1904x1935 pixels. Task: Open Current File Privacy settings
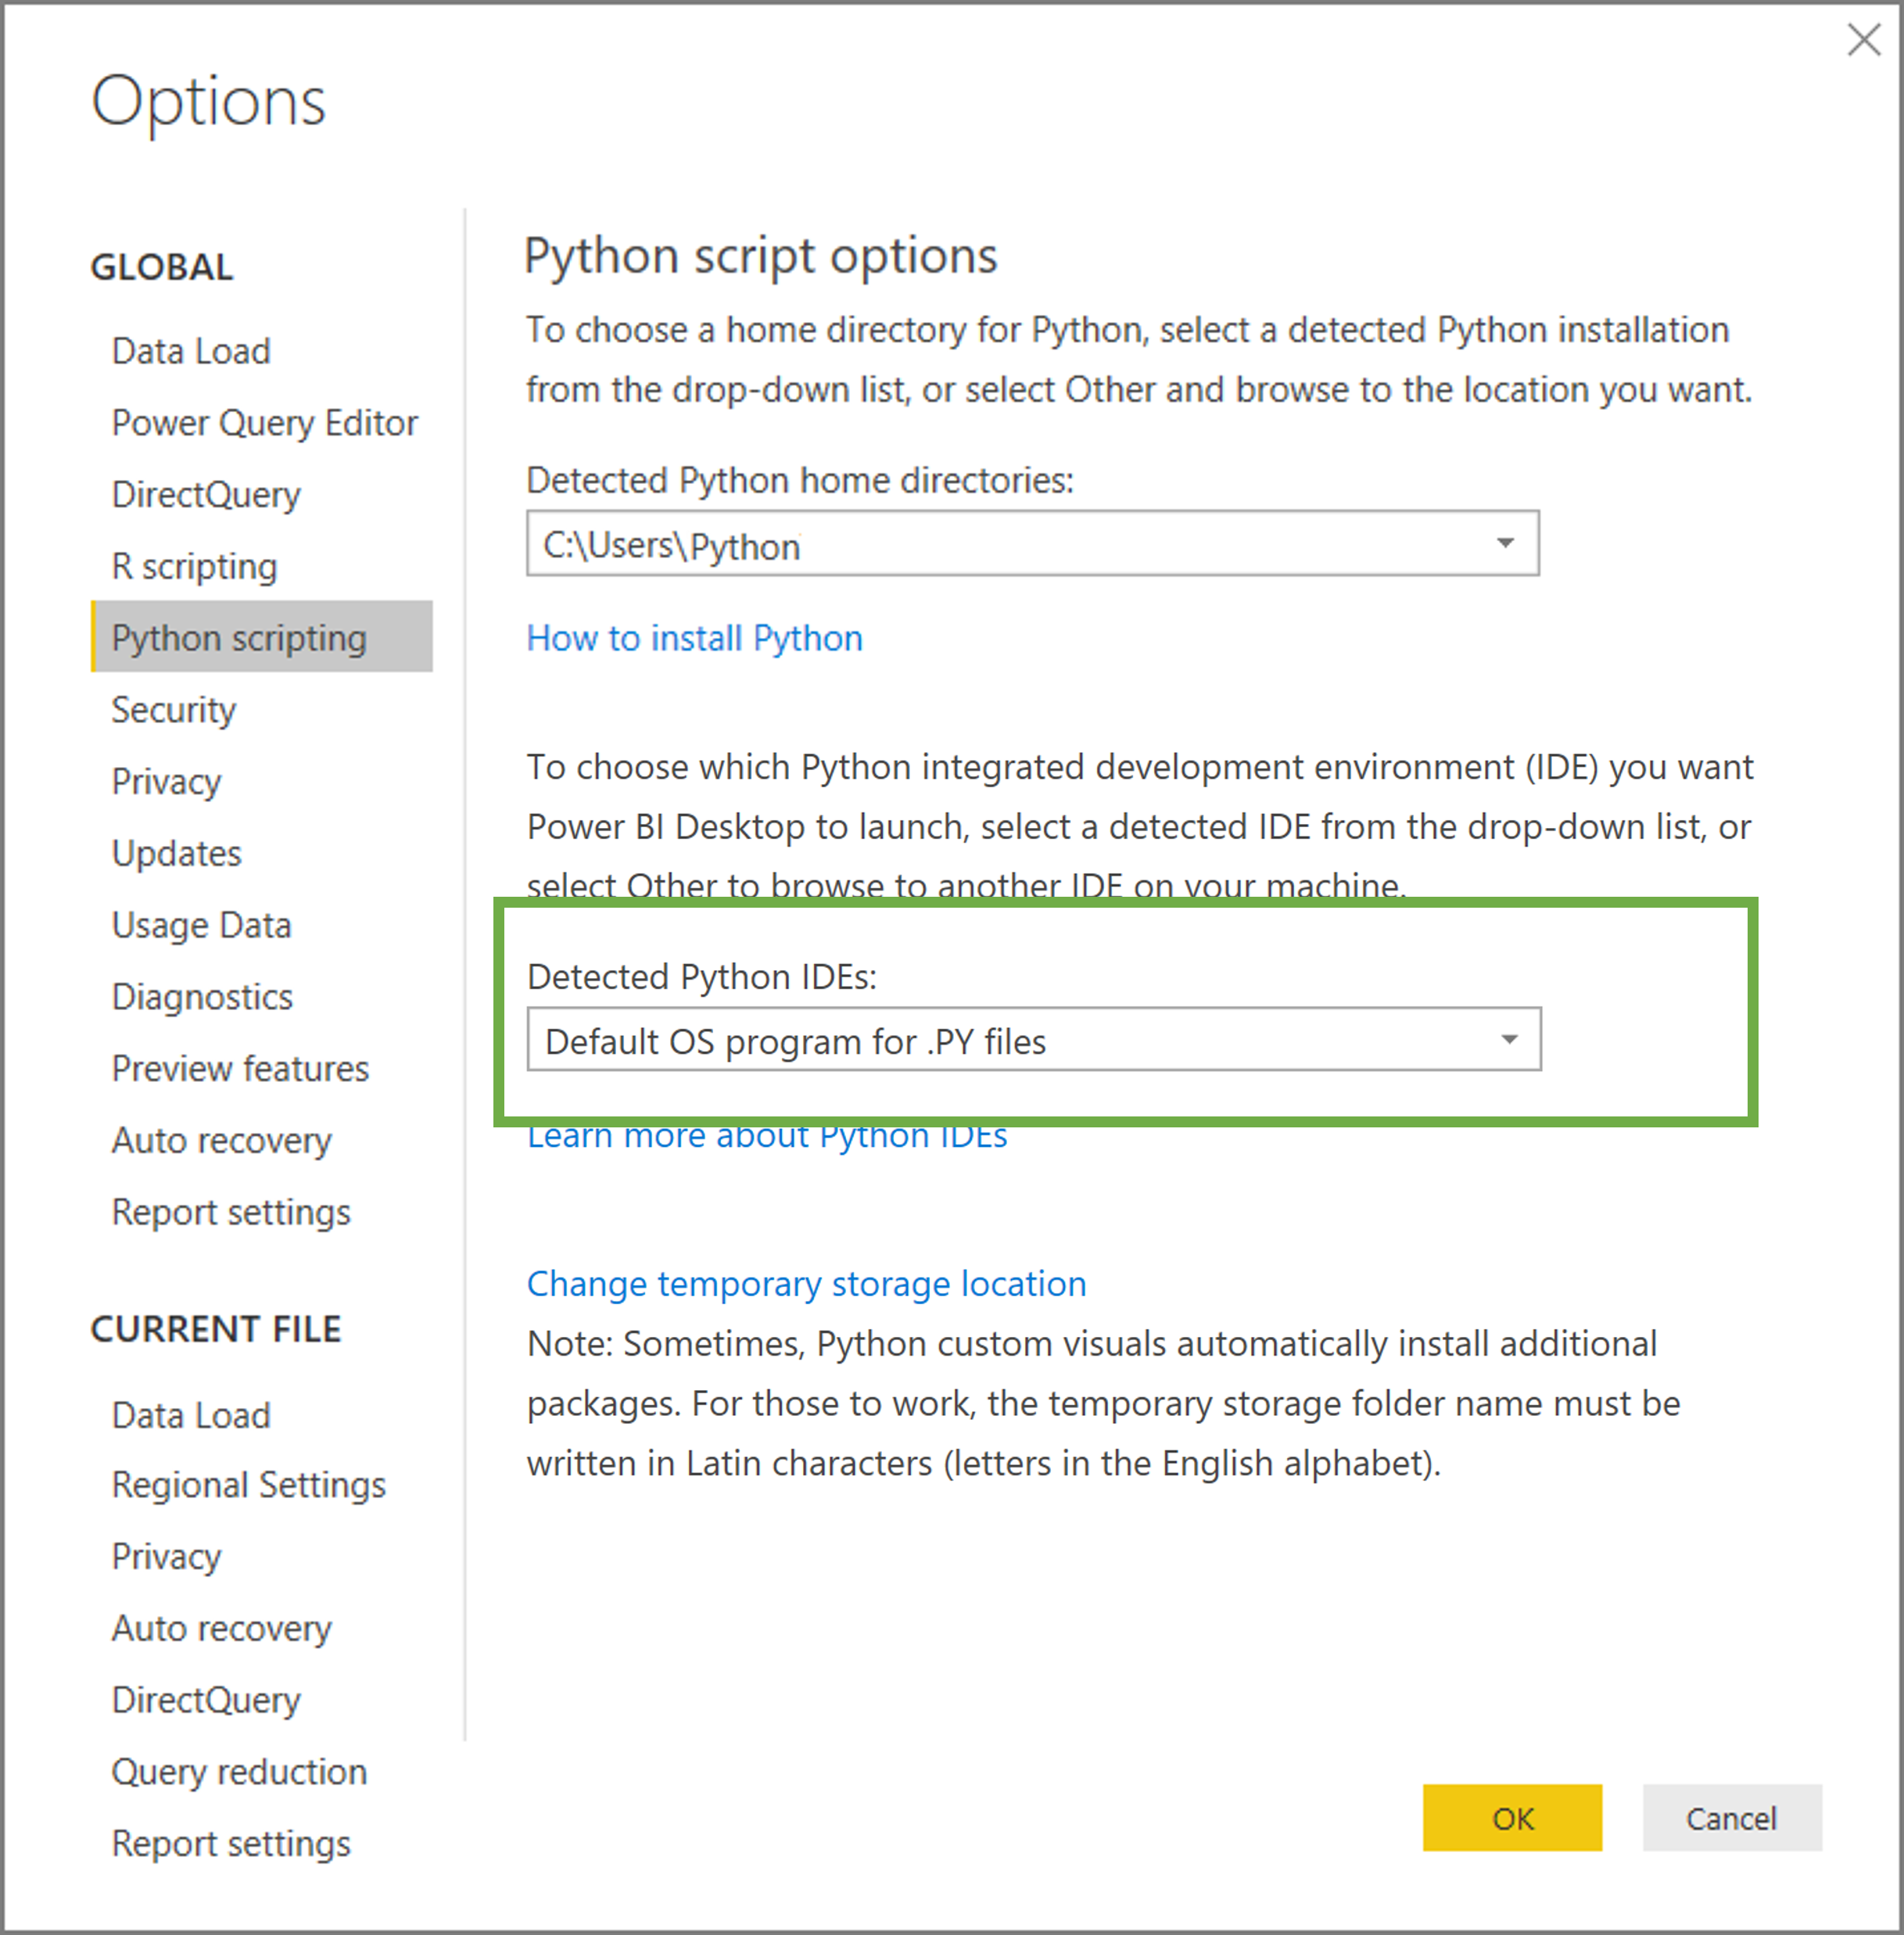[x=166, y=1557]
